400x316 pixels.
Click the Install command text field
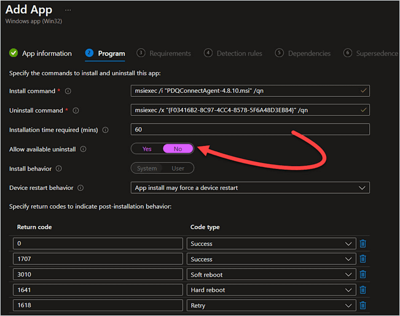tap(250, 91)
